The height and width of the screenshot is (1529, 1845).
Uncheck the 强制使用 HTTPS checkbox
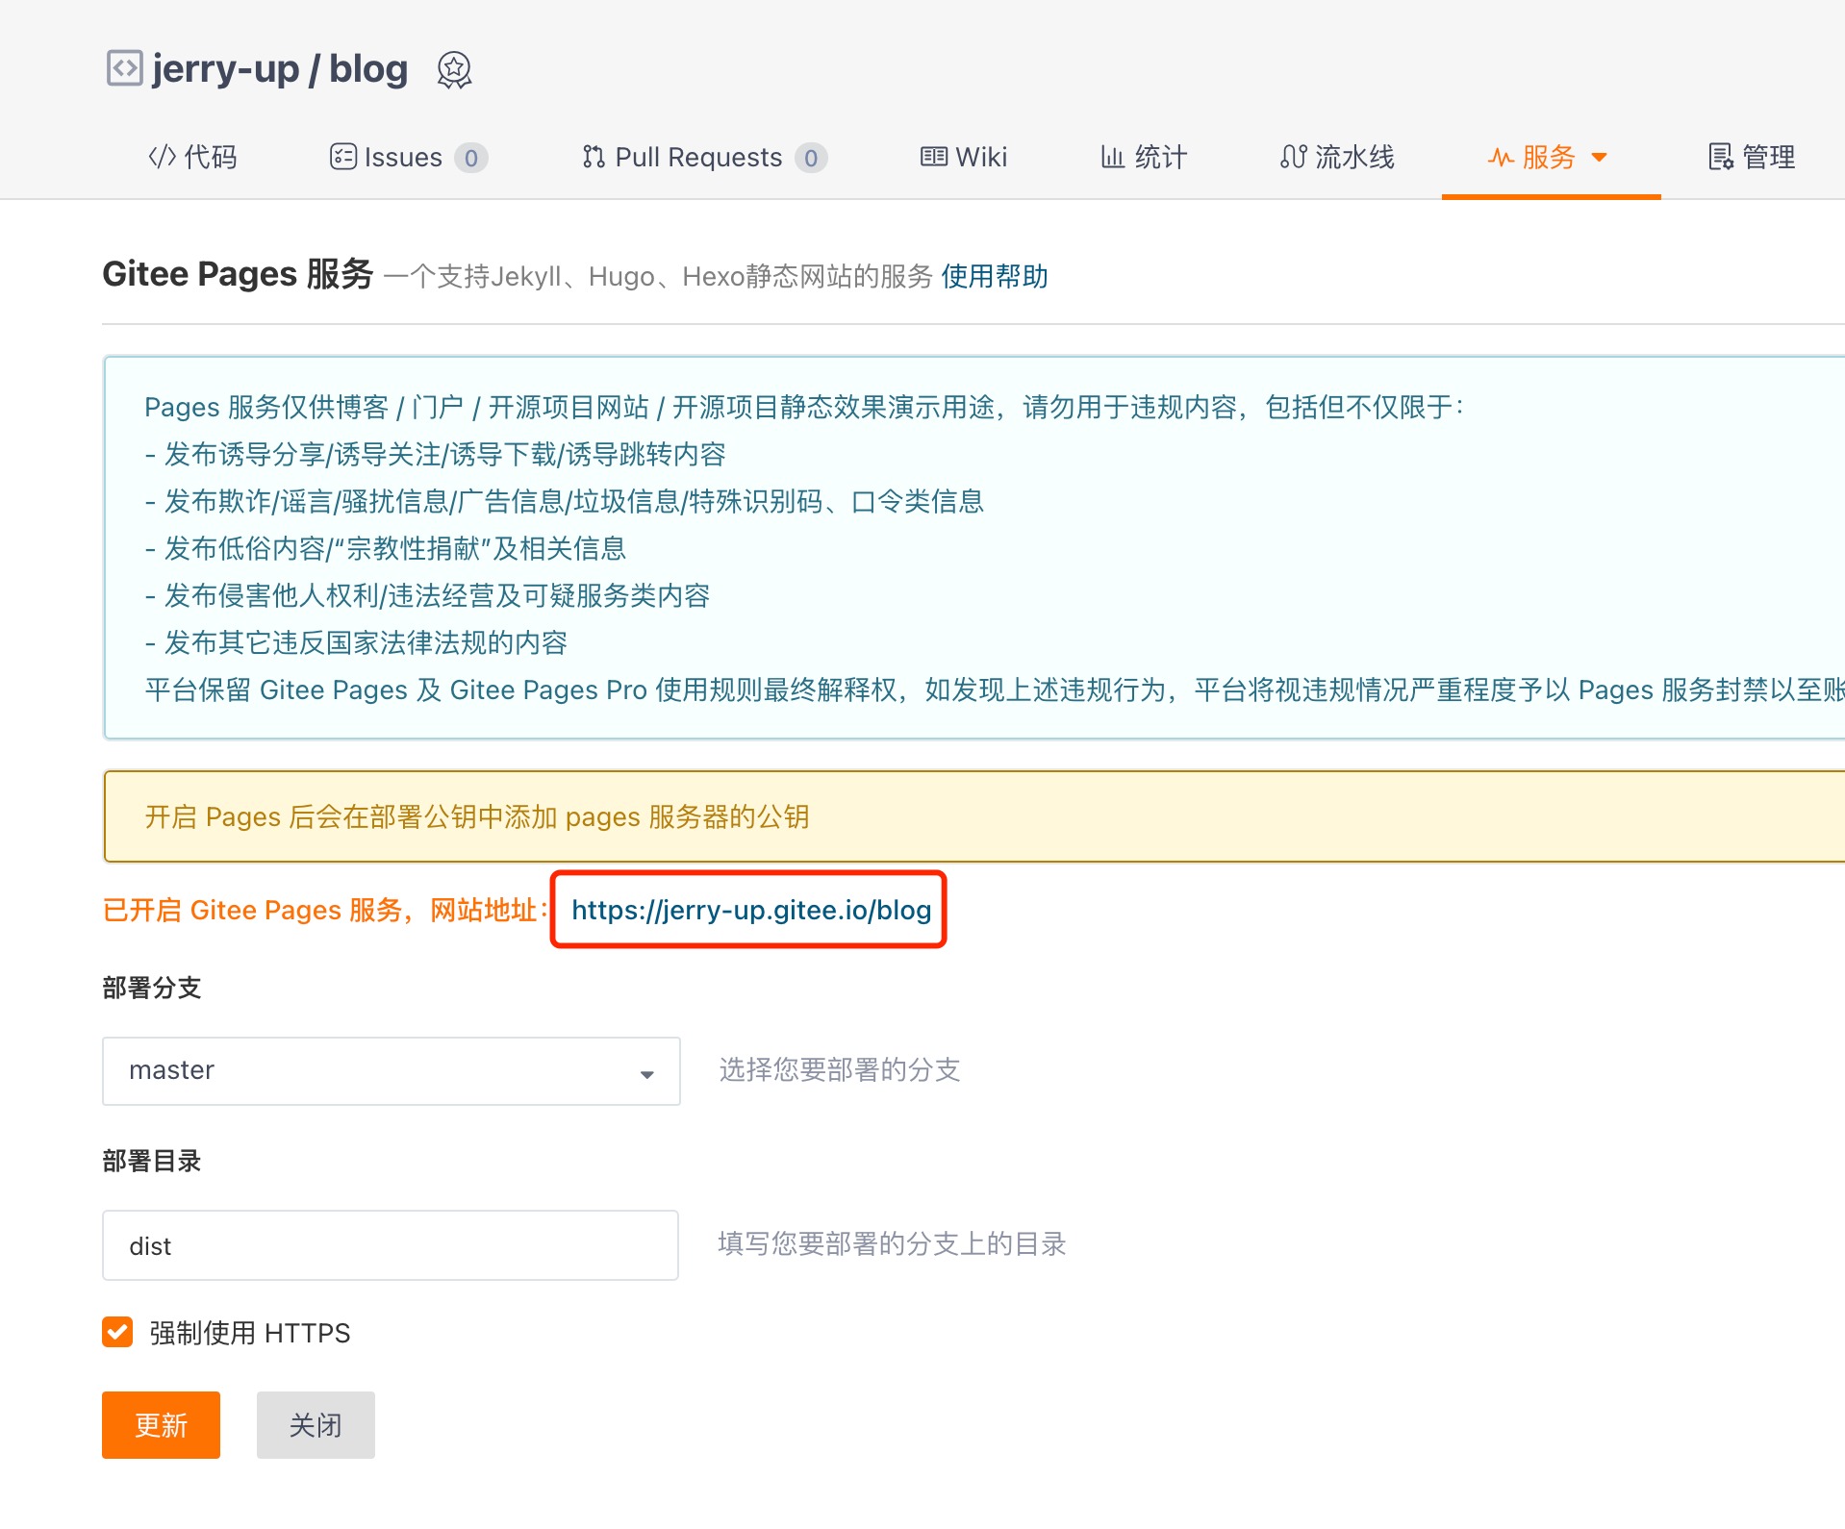coord(117,1332)
